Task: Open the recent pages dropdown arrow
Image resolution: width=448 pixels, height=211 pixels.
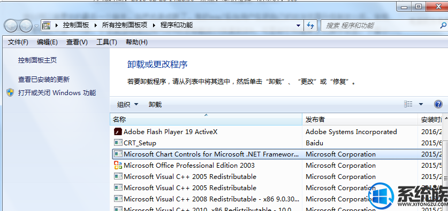Action: 36,26
